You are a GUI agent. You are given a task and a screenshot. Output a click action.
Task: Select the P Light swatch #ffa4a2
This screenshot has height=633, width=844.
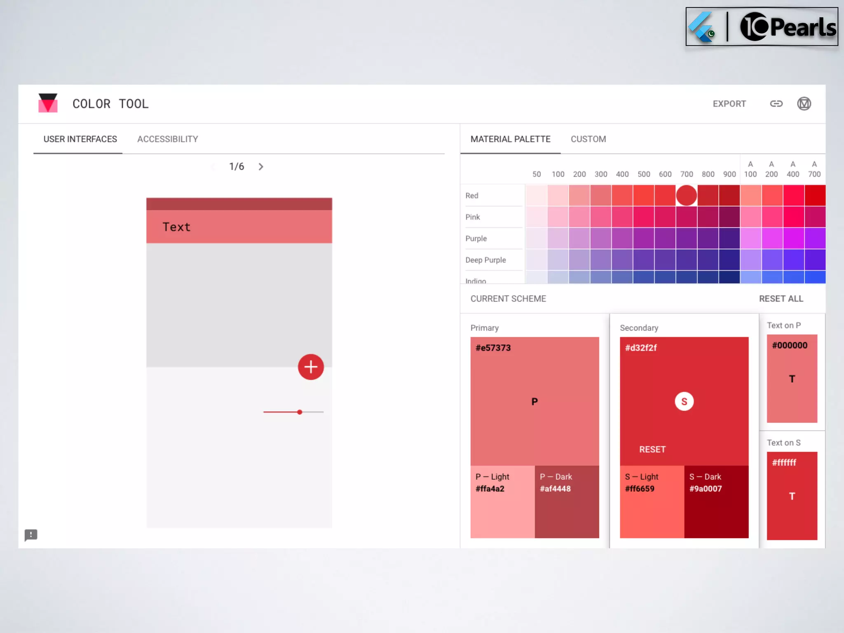(502, 502)
